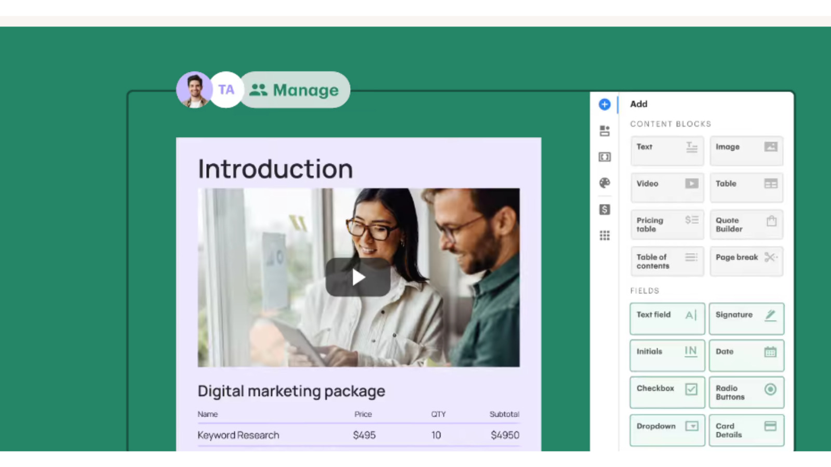Play the Introduction video
The image size is (831, 467).
pyautogui.click(x=358, y=277)
